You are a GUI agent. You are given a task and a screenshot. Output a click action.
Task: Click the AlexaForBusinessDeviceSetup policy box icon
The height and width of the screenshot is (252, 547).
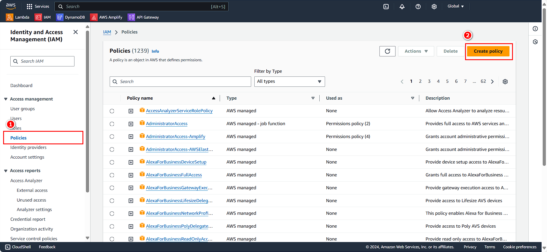[x=142, y=162]
